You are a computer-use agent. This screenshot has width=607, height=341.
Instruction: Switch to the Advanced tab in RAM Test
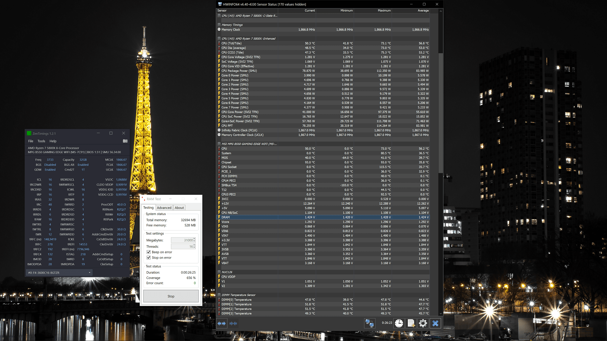click(x=164, y=208)
